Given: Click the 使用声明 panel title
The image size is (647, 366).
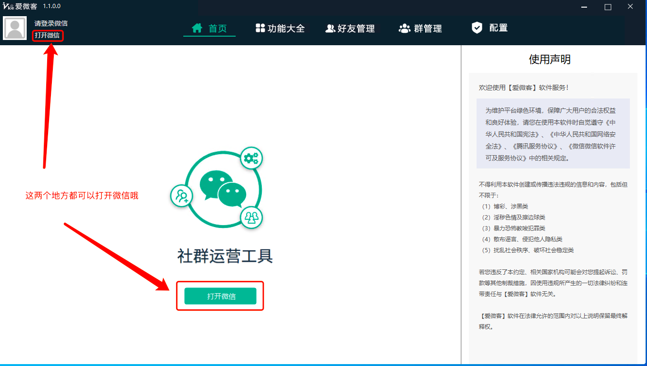Looking at the screenshot, I should coord(550,59).
